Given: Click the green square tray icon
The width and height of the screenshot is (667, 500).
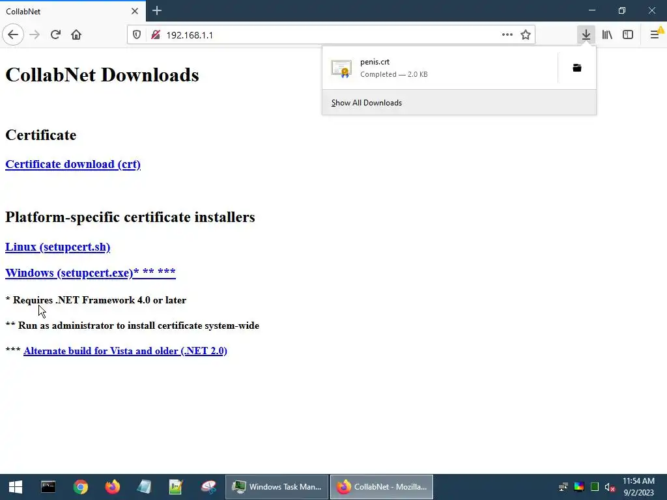Looking at the screenshot, I should coord(595,487).
